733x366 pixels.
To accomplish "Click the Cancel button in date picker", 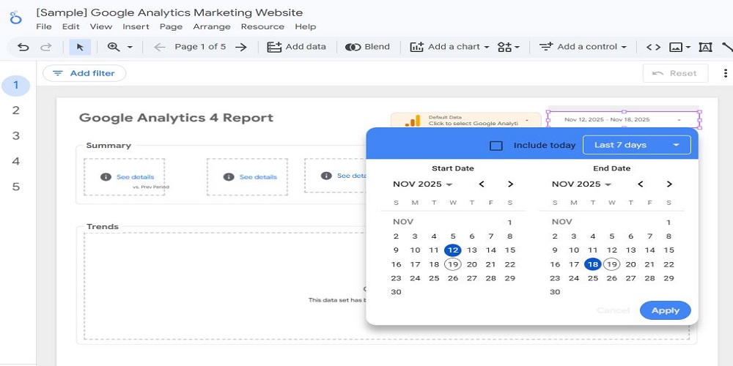I will pyautogui.click(x=614, y=310).
